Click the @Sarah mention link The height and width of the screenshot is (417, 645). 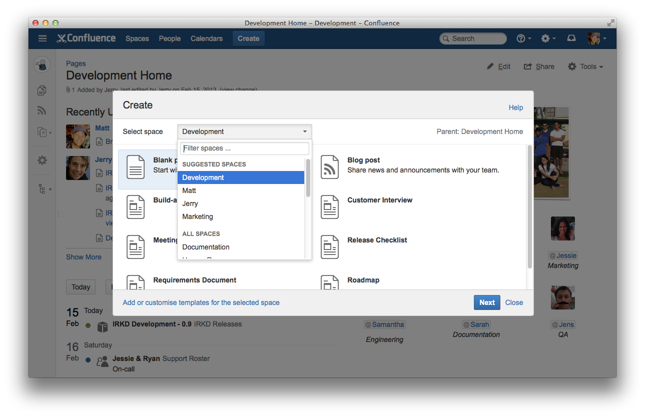tap(476, 324)
